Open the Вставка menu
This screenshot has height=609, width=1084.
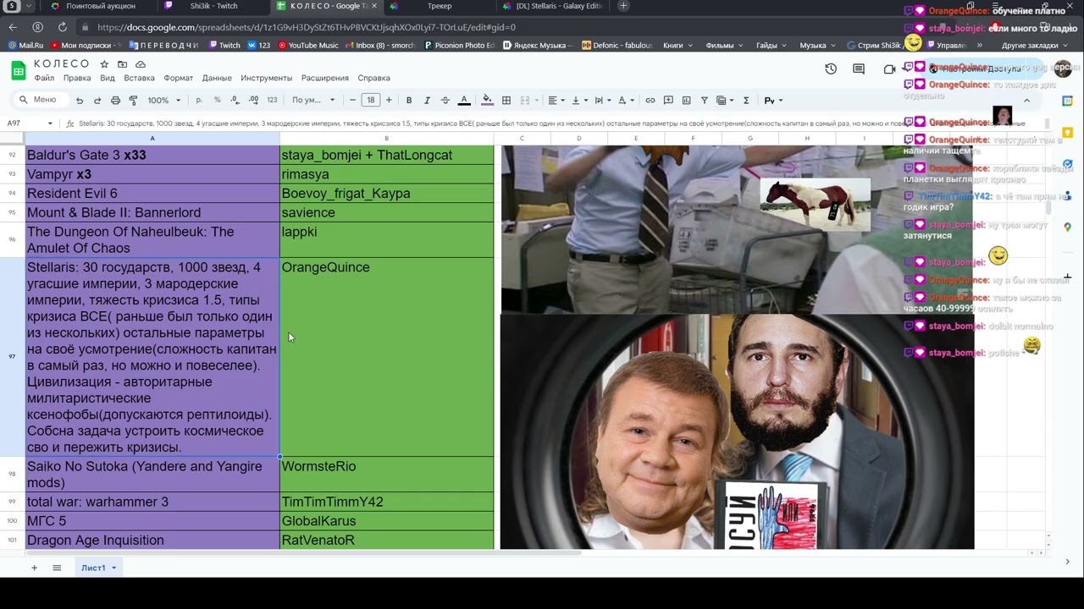[x=139, y=78]
